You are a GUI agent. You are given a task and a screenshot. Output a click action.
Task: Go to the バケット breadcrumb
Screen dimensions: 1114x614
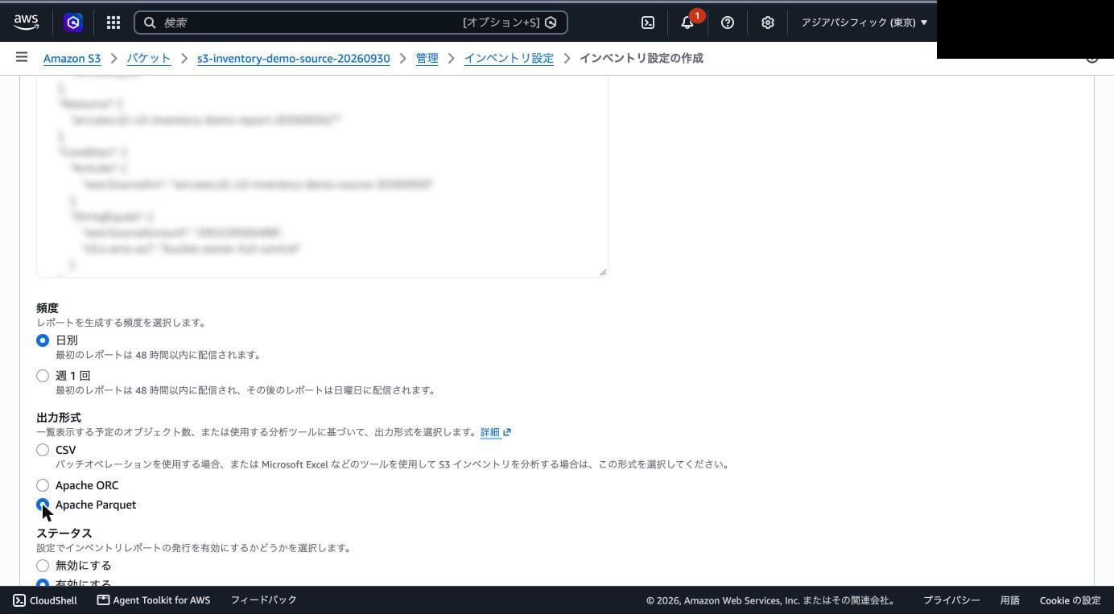tap(149, 59)
